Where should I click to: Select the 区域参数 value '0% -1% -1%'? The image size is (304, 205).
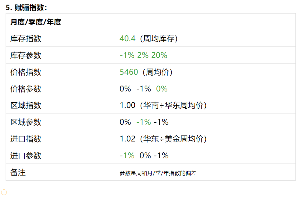[144, 122]
